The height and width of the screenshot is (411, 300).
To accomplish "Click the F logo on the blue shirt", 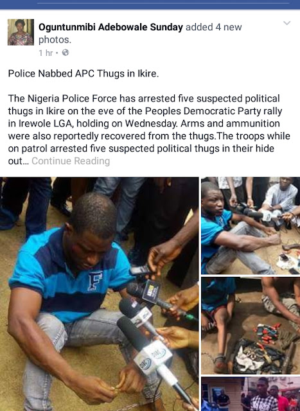I will (95, 281).
